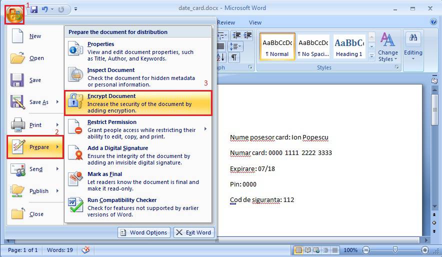This screenshot has width=442, height=257.
Task: Open Customize Quick Access Toolbar dropdown
Action: 75,9
